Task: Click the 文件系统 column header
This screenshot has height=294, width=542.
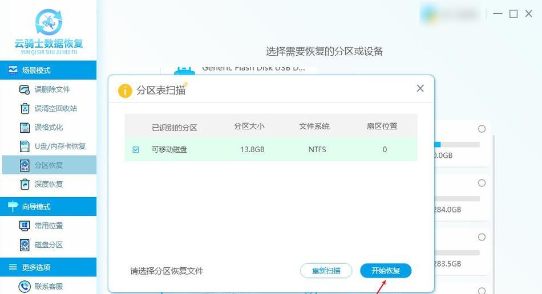Action: pos(314,126)
